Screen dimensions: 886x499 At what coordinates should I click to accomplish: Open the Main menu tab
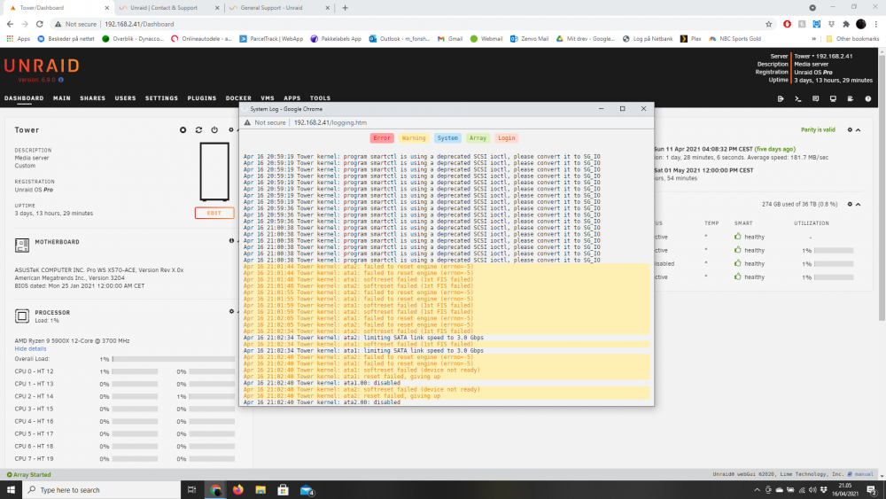[x=62, y=98]
